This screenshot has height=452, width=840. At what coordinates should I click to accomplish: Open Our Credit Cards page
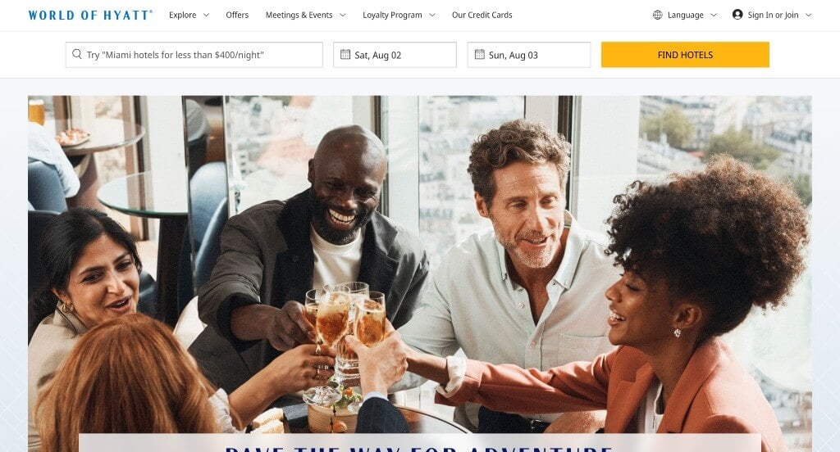coord(482,15)
